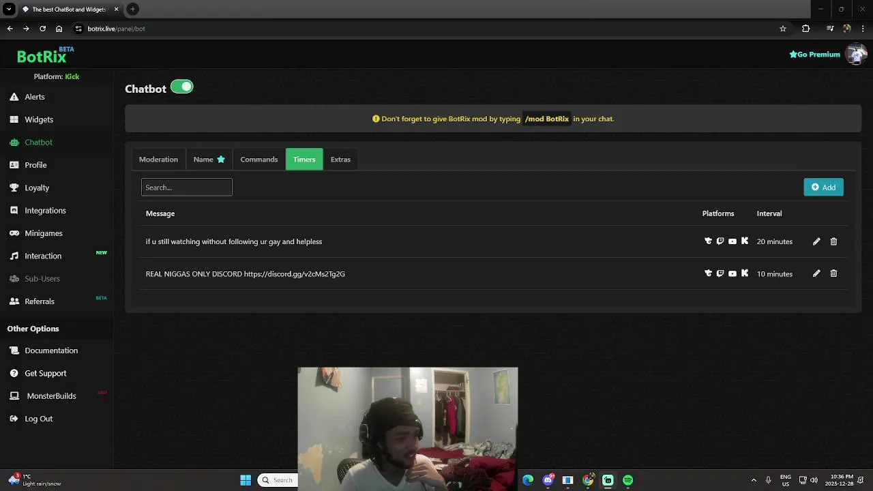The image size is (873, 491).
Task: Click the Trovo icon on the 10 minutes timer
Action: click(708, 273)
